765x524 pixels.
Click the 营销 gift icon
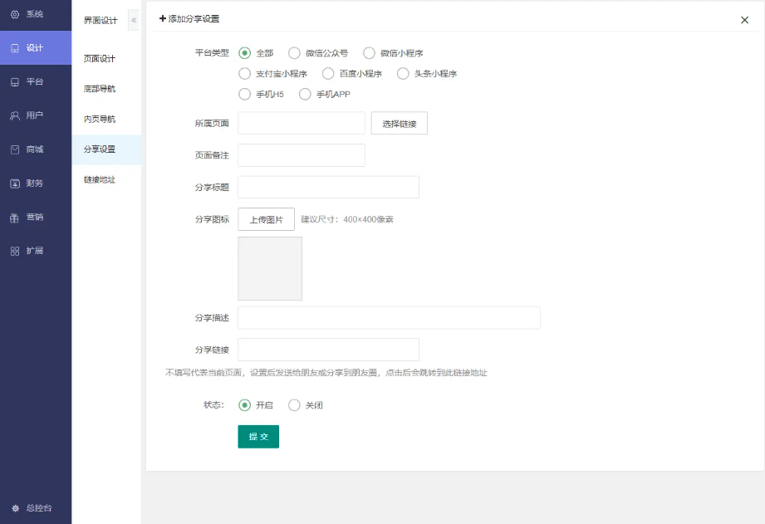coord(15,217)
